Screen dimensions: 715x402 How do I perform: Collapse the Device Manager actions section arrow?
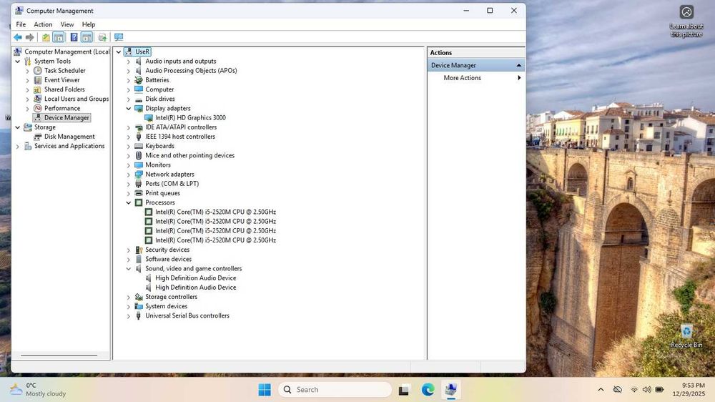518,66
